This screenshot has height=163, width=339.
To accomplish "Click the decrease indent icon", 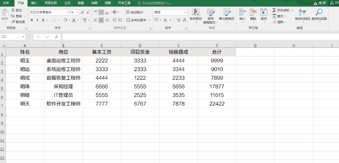I will point(115,20).
